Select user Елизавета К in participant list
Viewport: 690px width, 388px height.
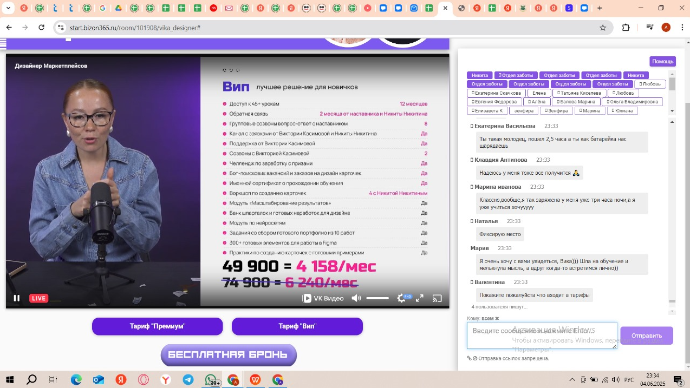(x=487, y=110)
